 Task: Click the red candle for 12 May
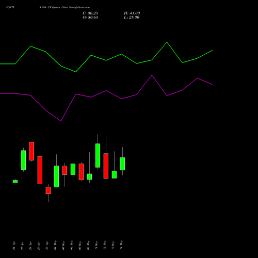(x=106, y=166)
